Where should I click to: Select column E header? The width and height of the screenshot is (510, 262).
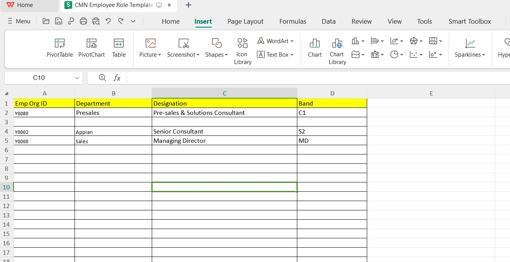coord(431,93)
